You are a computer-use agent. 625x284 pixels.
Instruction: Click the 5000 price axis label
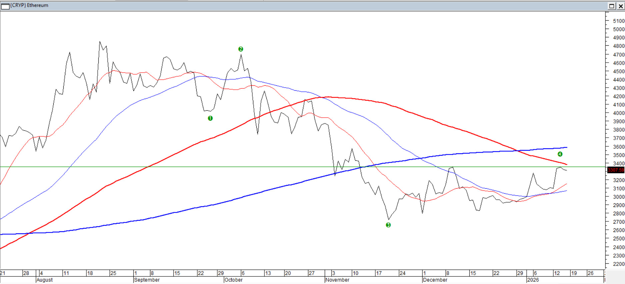click(619, 29)
